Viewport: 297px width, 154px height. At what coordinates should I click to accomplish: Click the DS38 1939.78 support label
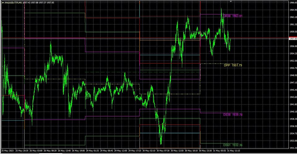point(233,115)
